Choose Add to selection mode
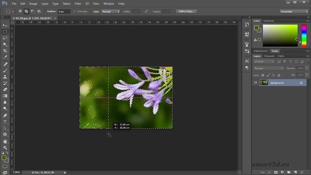311x175 pixels. pyautogui.click(x=26, y=11)
